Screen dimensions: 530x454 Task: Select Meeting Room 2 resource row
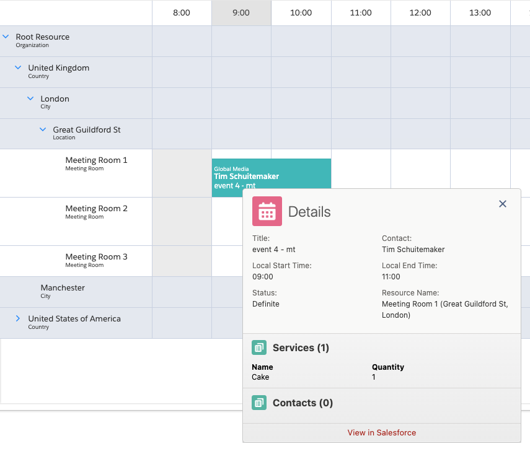pos(96,209)
